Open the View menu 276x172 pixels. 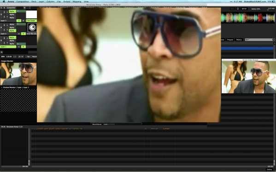point(86,1)
